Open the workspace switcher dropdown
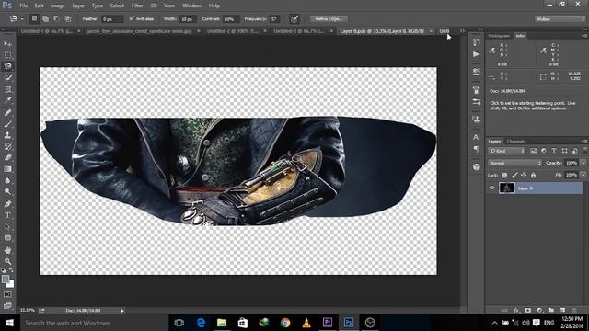 (560, 18)
